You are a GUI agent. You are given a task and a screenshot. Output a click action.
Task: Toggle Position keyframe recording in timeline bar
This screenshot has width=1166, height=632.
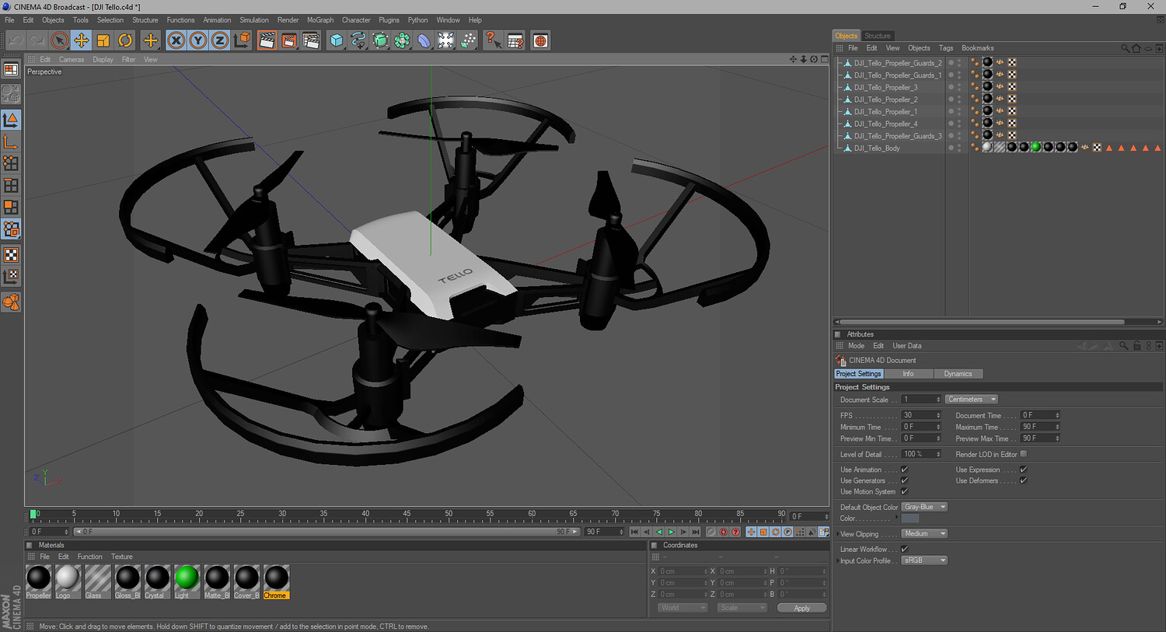click(x=751, y=532)
